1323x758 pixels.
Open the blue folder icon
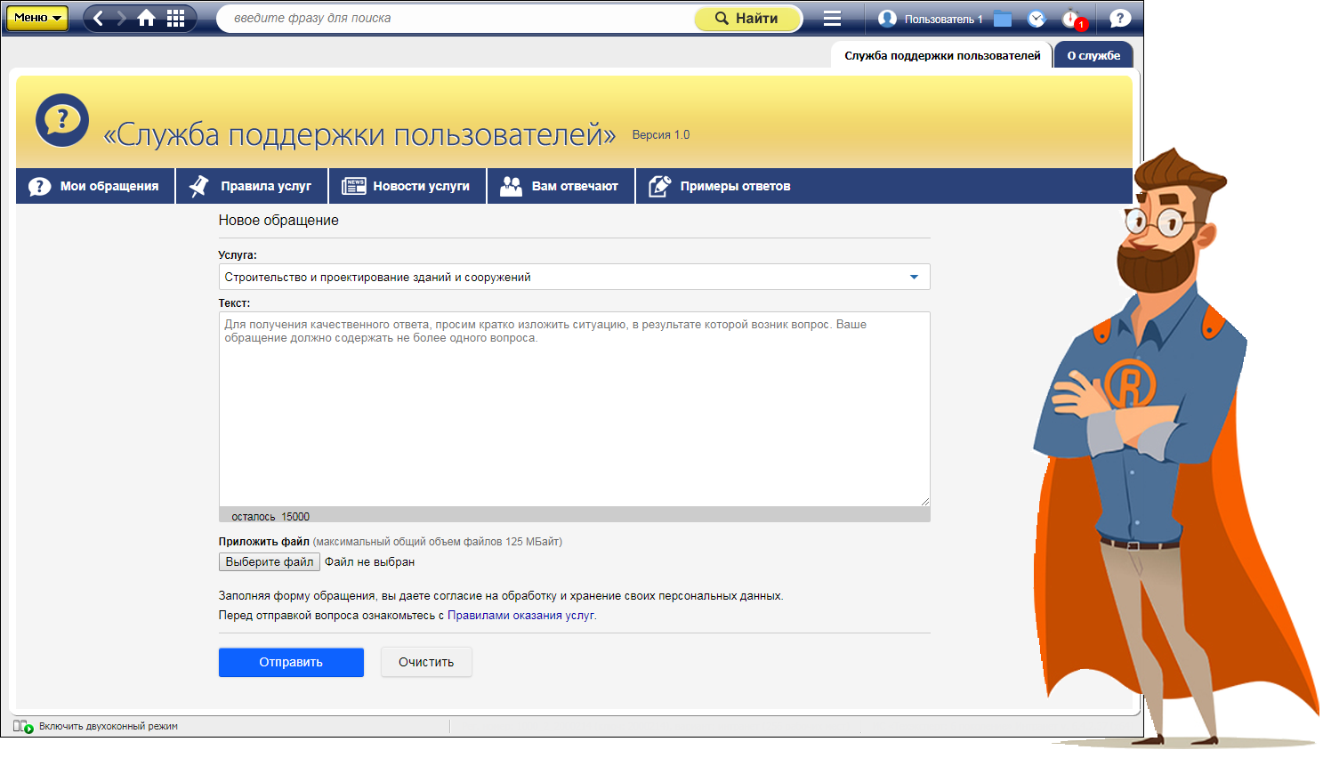[x=1003, y=19]
